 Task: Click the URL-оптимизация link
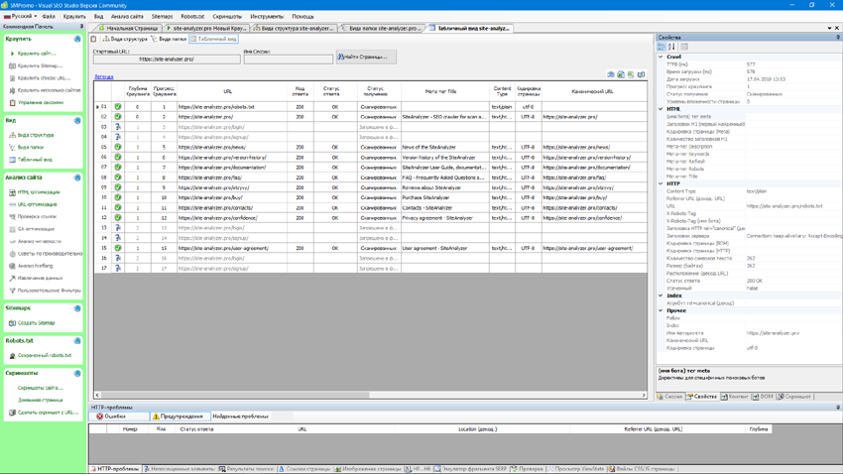[x=37, y=204]
